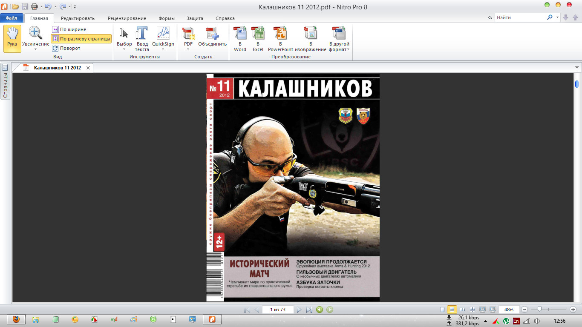The width and height of the screenshot is (582, 327).
Task: Click the create PDF icon
Action: 188,33
